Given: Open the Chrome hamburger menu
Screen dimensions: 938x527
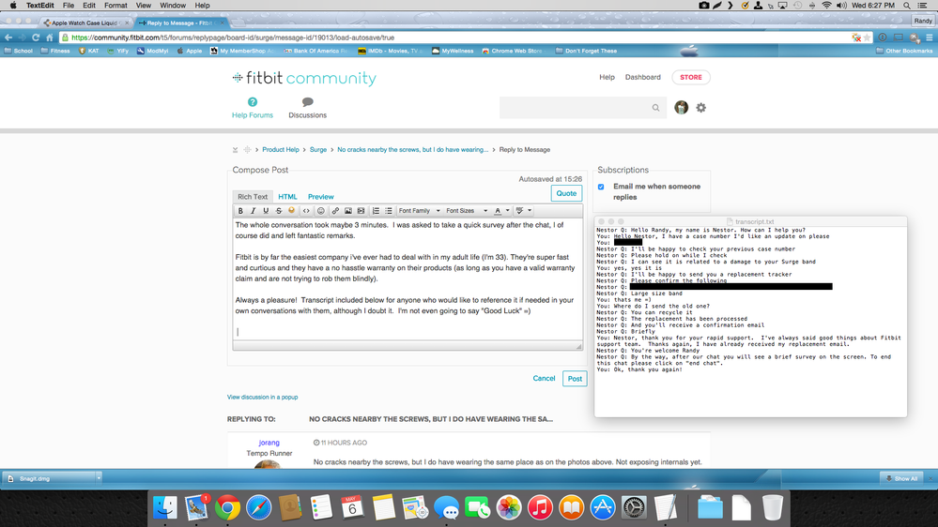Looking at the screenshot, I should pyautogui.click(x=929, y=38).
